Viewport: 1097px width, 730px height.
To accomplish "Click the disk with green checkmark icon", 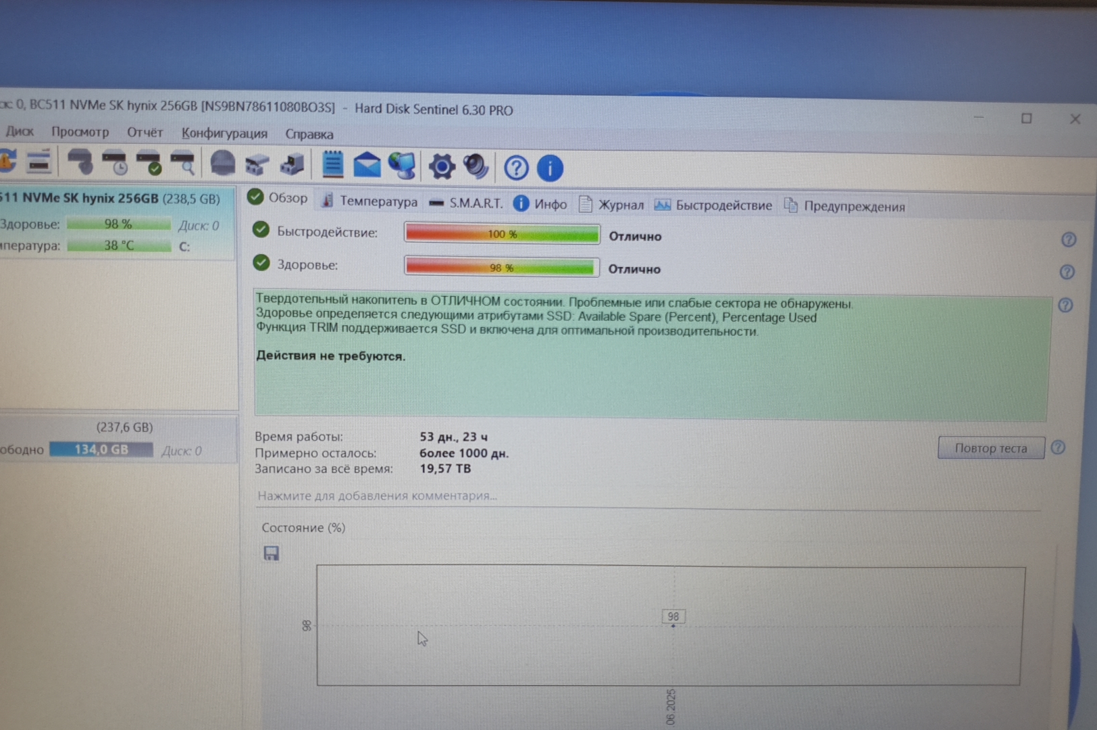I will [x=149, y=163].
